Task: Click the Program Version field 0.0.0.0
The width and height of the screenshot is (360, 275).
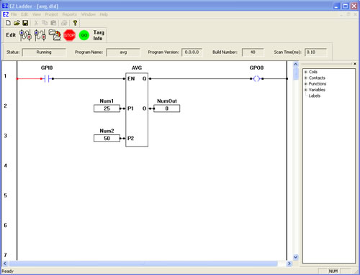Action: click(x=192, y=52)
